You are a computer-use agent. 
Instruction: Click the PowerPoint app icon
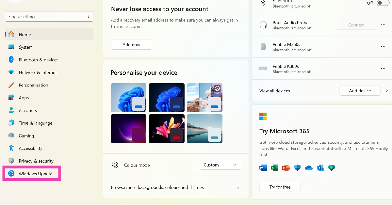[286, 168]
